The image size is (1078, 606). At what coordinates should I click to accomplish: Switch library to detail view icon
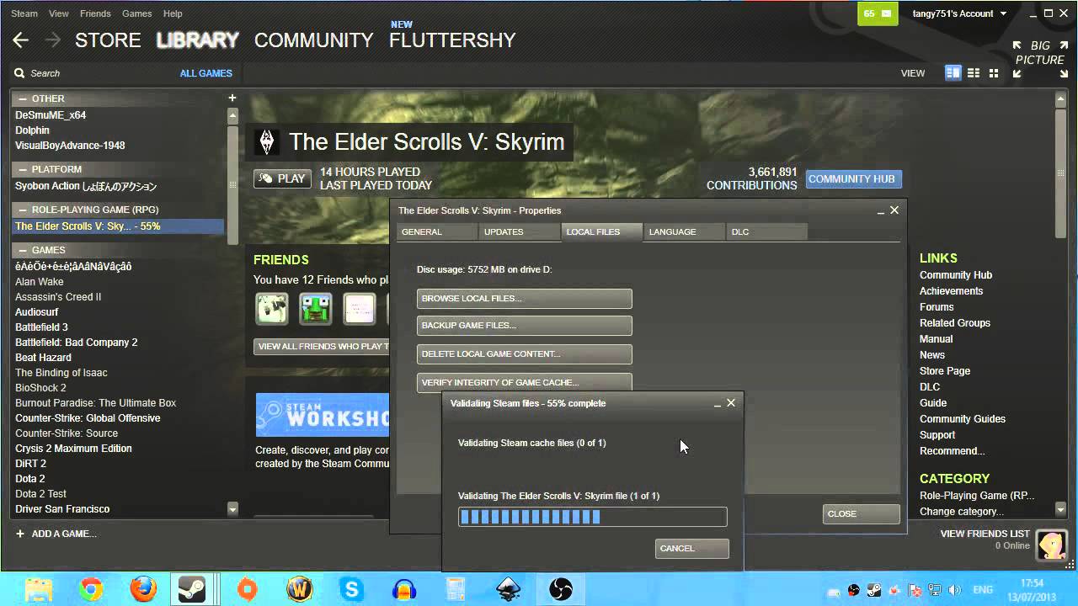click(x=953, y=73)
